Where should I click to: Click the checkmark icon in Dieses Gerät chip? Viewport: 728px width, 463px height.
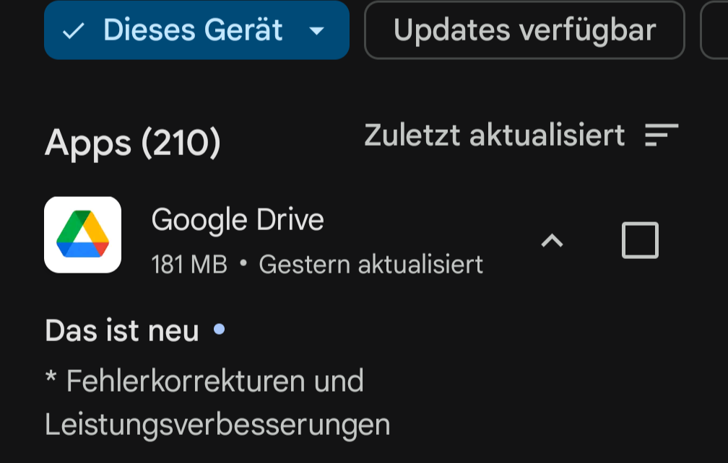[x=74, y=31]
